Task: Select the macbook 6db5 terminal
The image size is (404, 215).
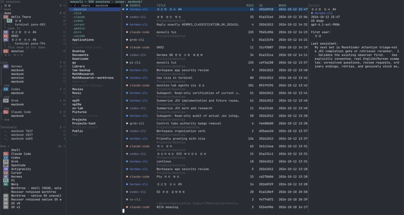Action: [x=22, y=138]
